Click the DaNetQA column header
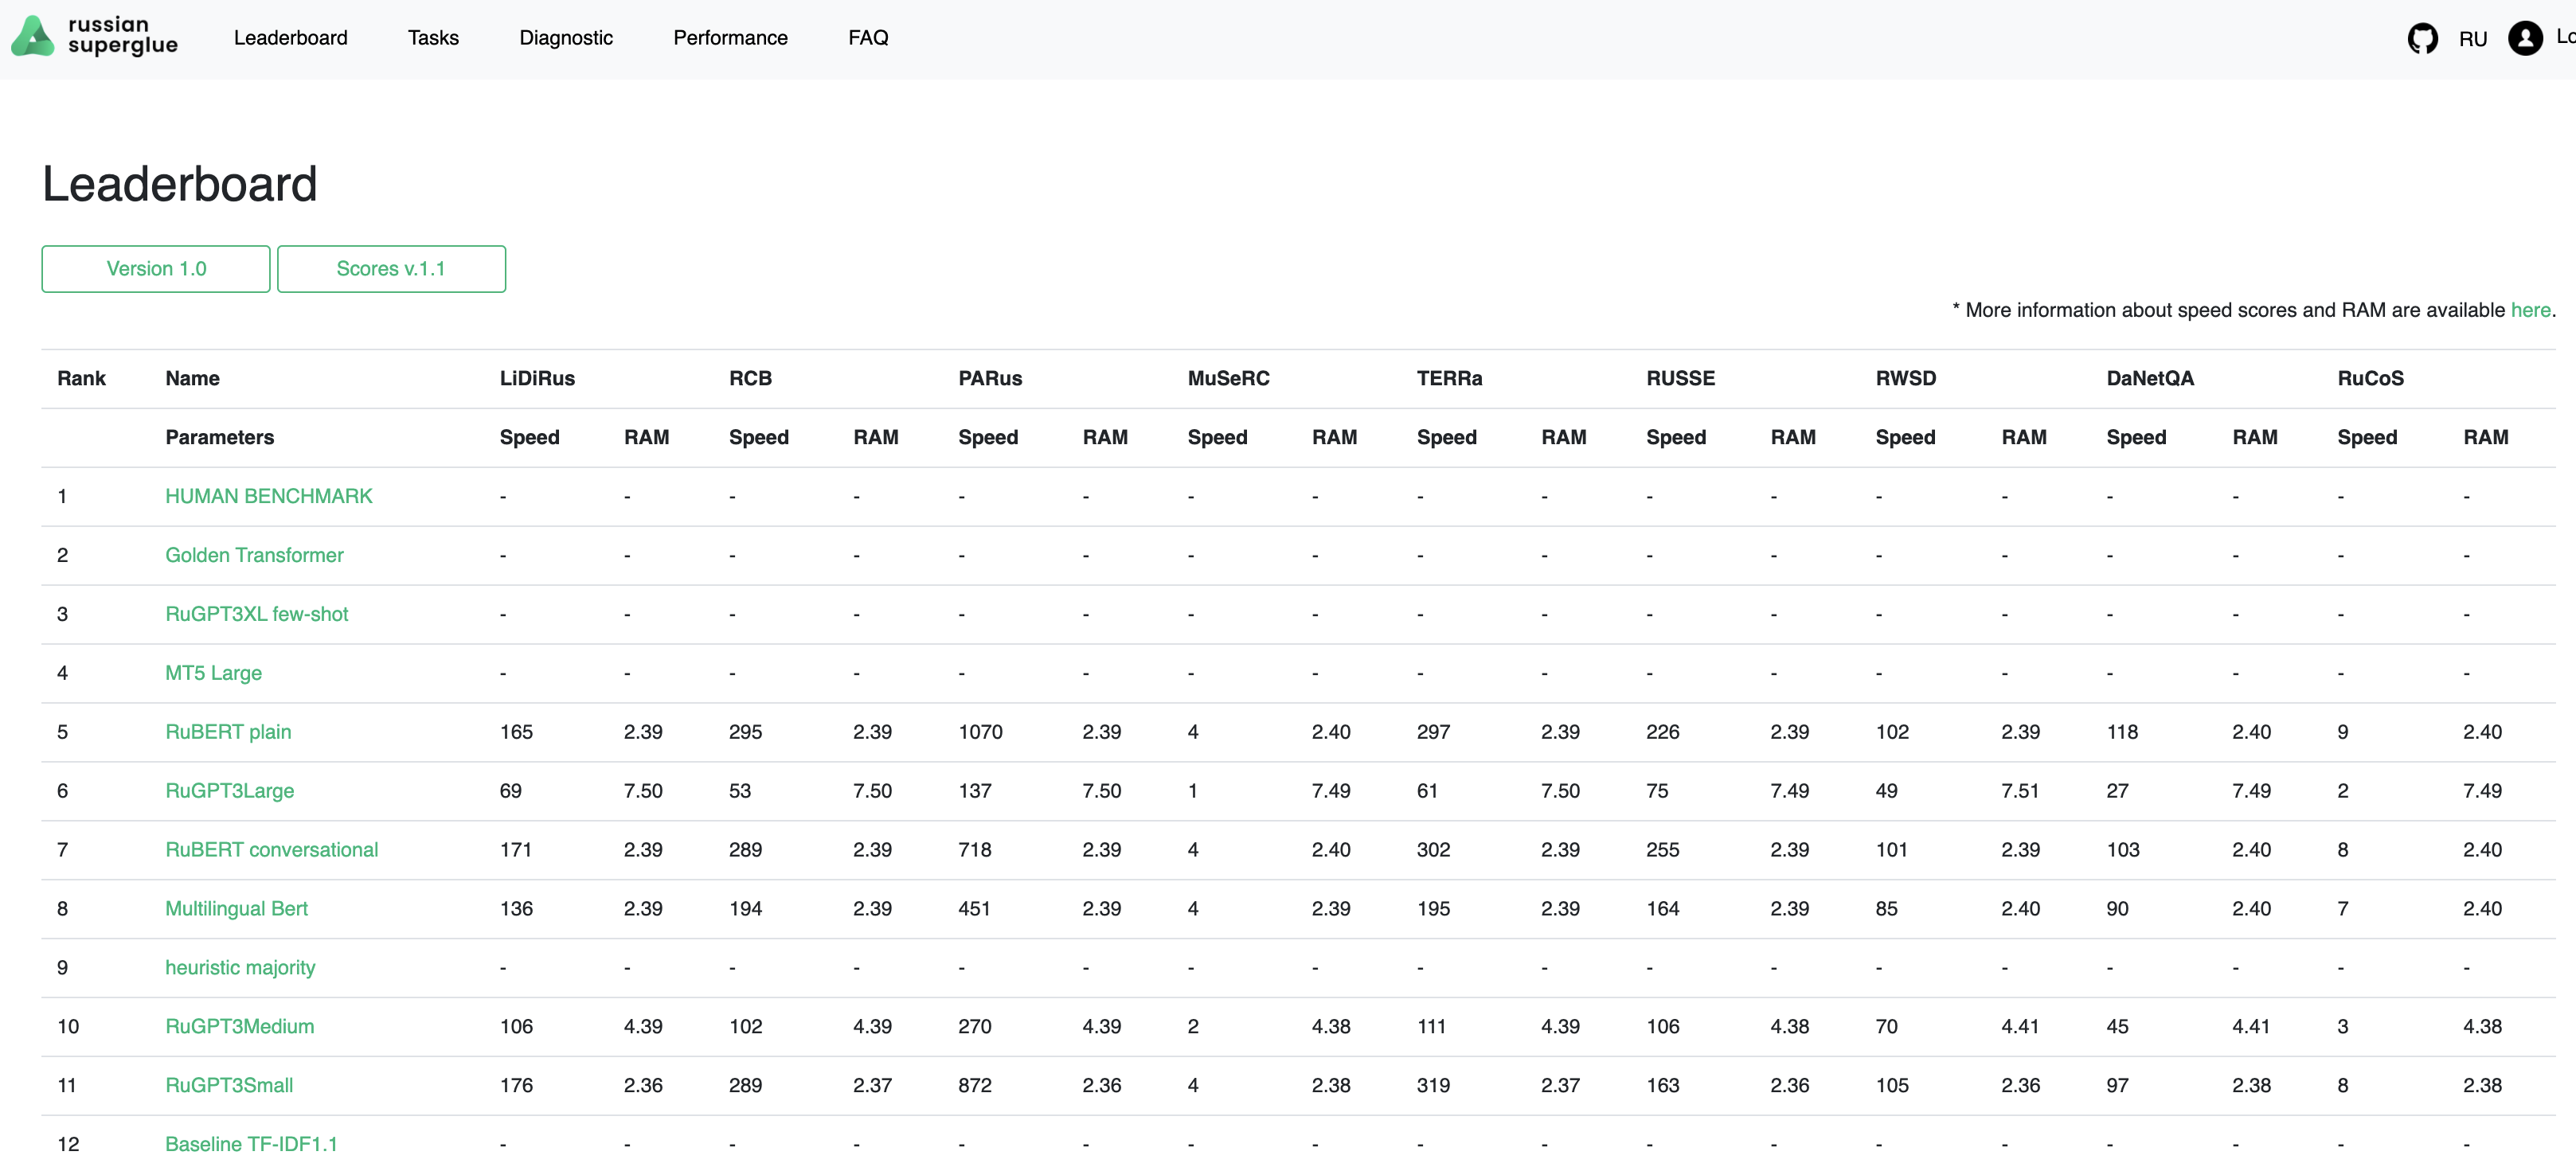Screen dimensions: 2576x1171 click(2150, 379)
